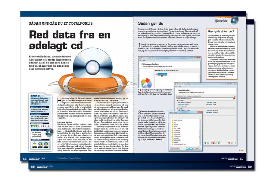Select the KomputerDK folder

click(x=176, y=130)
